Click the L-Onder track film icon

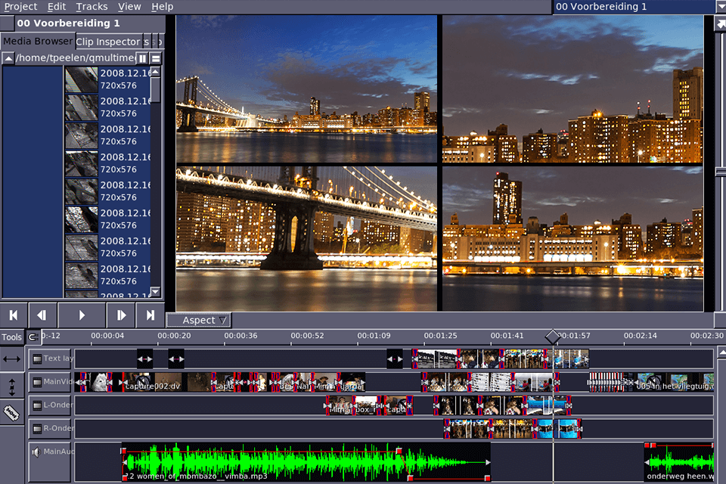point(36,405)
